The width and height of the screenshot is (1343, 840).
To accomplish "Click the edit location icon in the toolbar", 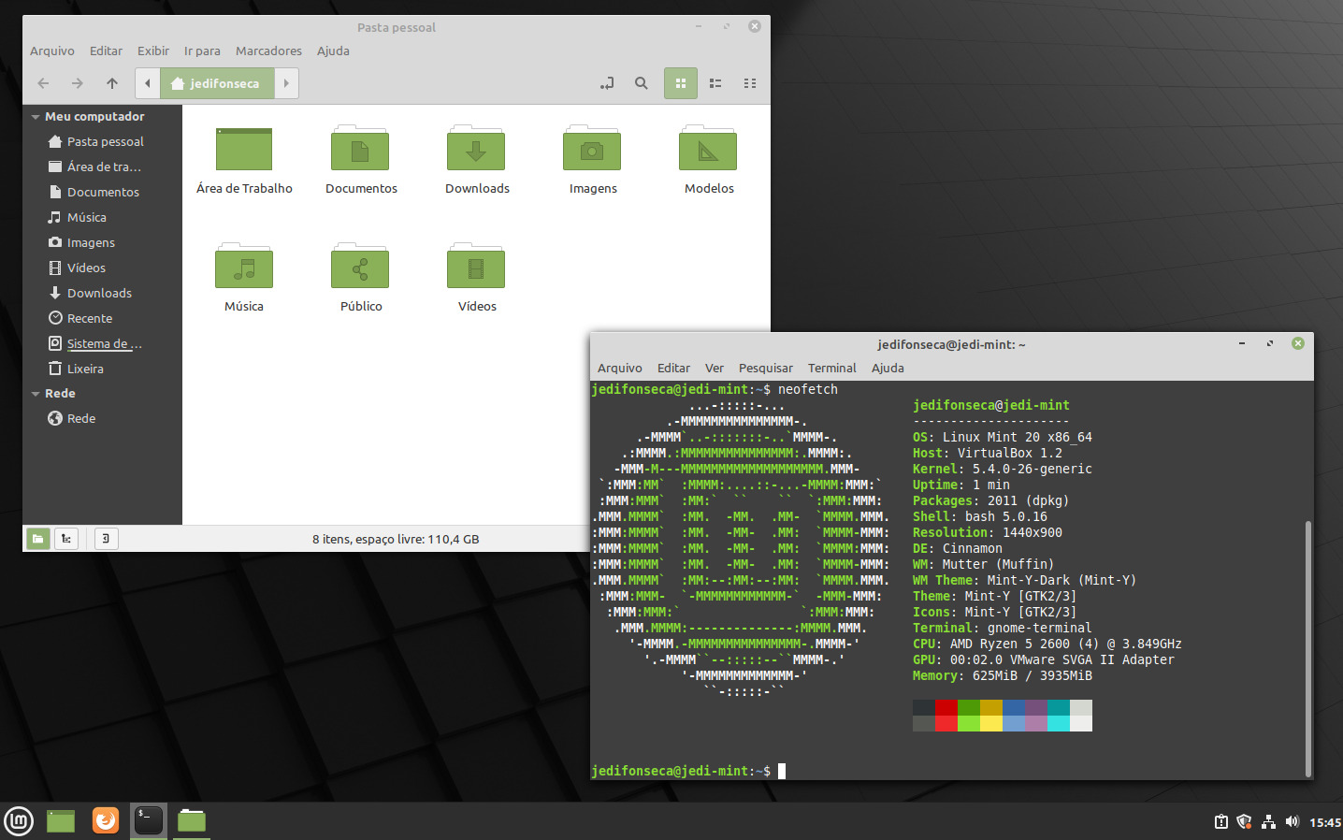I will point(606,82).
